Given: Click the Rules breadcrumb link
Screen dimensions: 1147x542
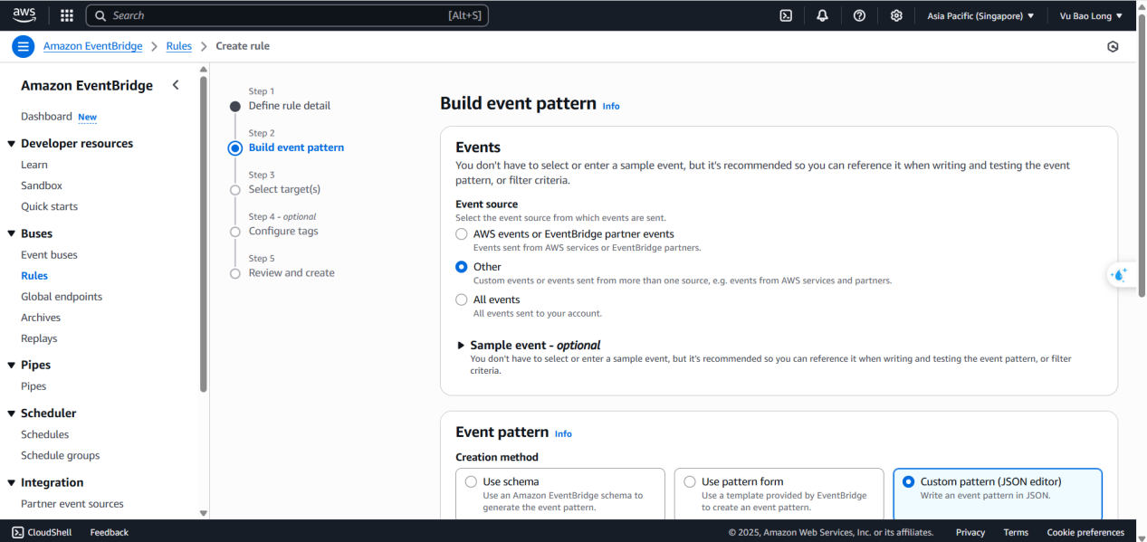Looking at the screenshot, I should pos(179,46).
